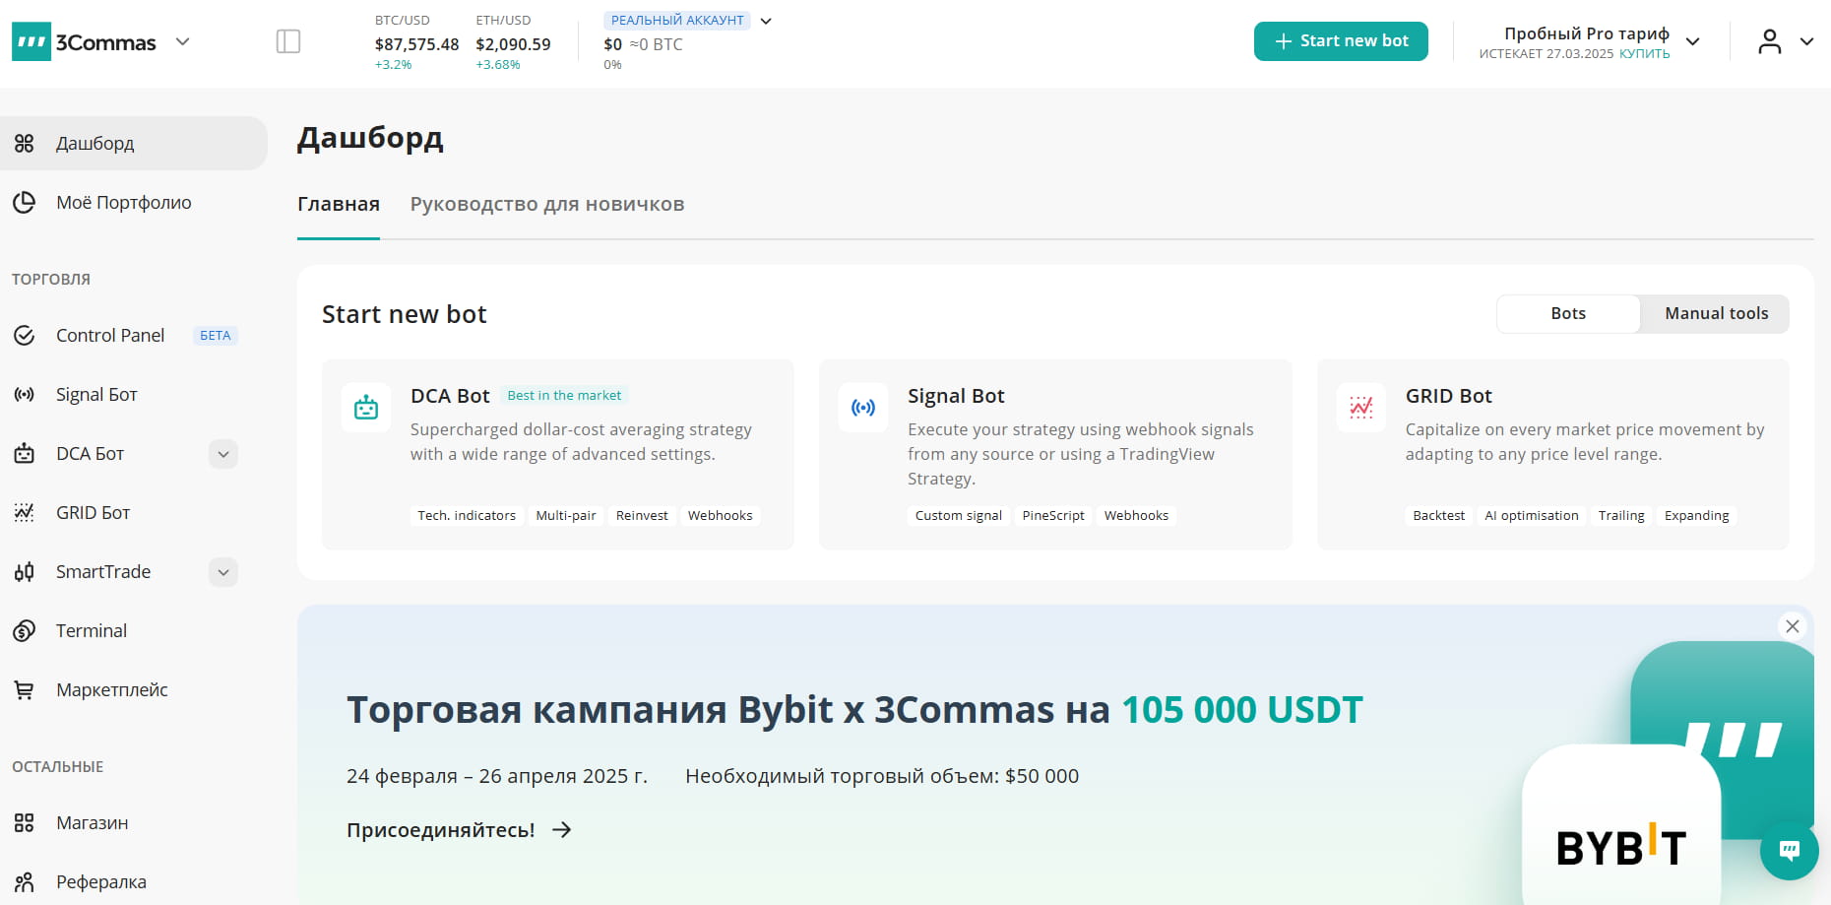
Task: Close the Bybit campaign banner
Action: pyautogui.click(x=1793, y=626)
